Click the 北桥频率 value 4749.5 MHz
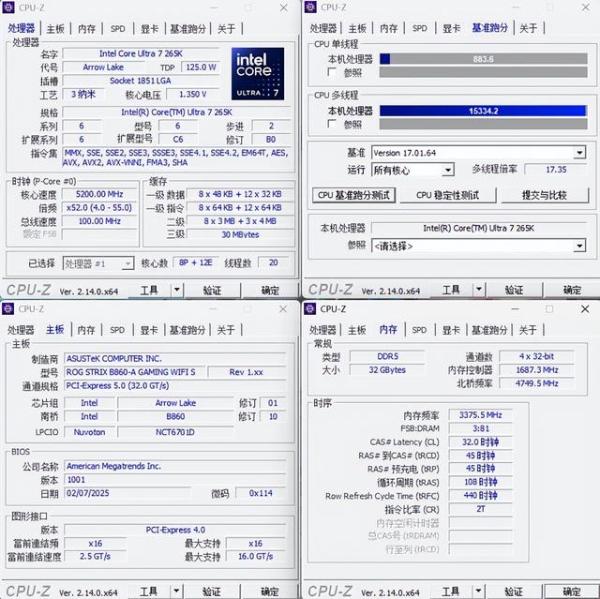The image size is (600, 599). click(536, 383)
